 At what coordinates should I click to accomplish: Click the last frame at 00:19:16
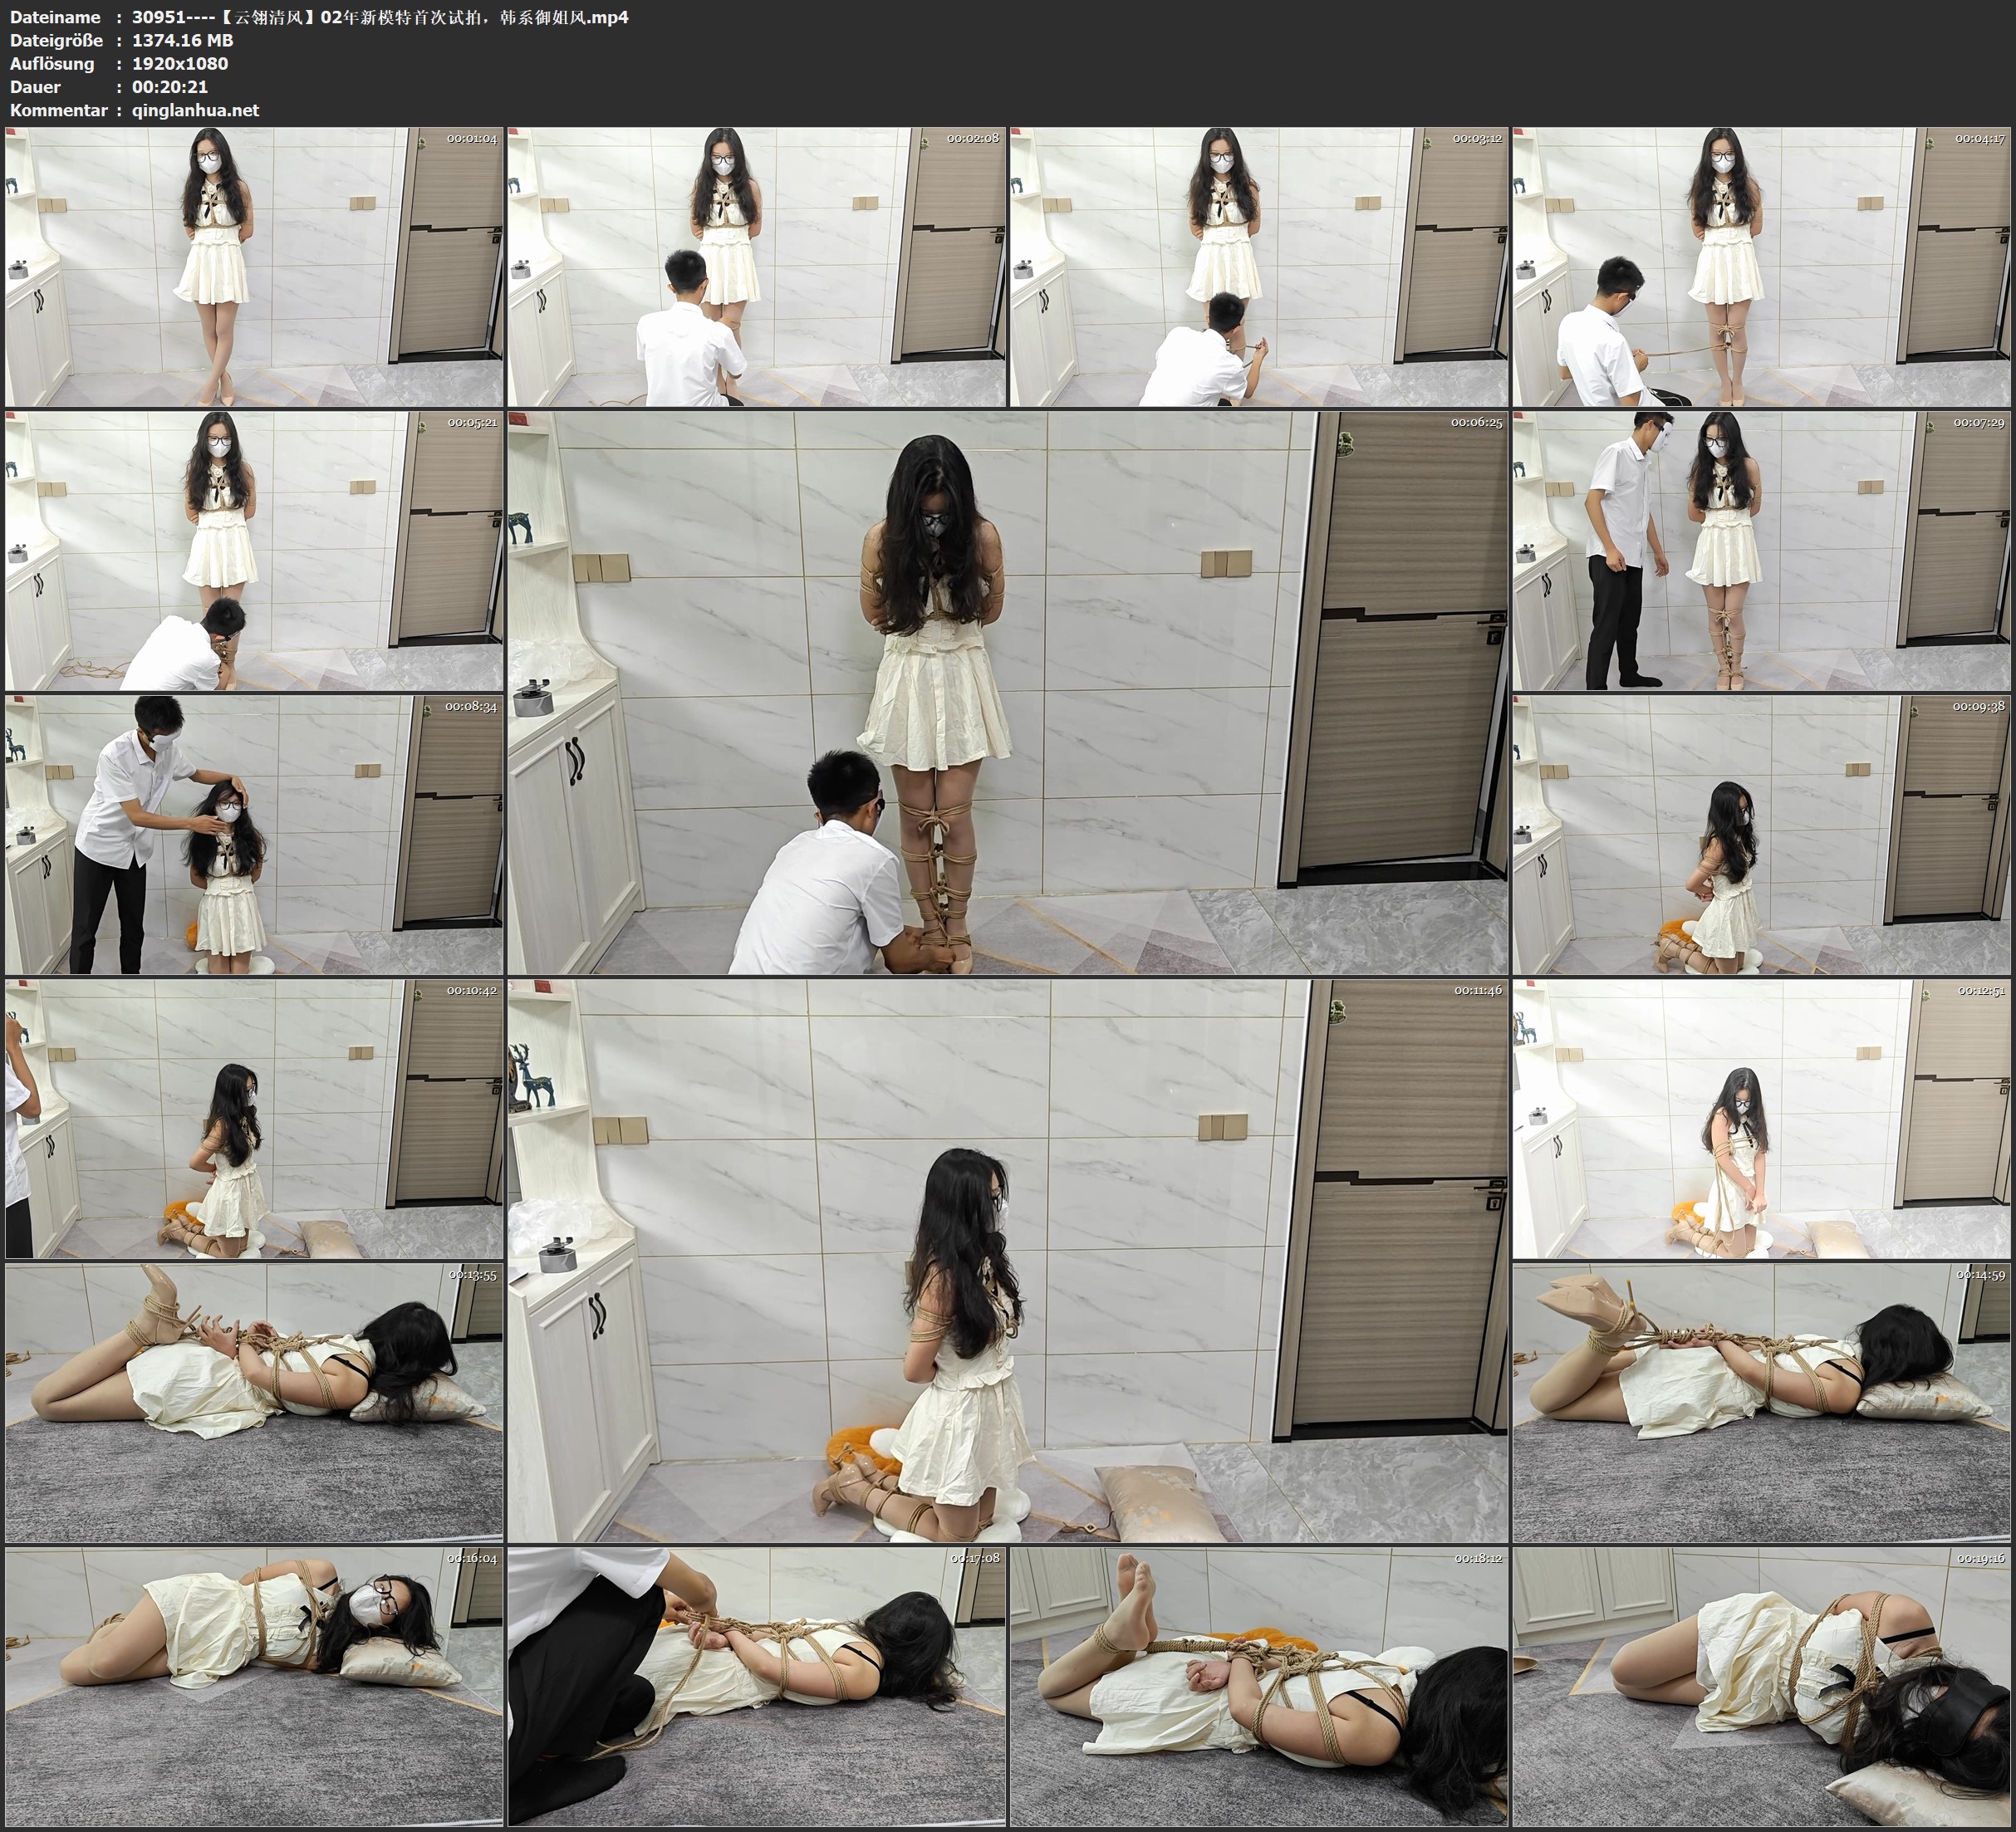tap(1762, 1687)
